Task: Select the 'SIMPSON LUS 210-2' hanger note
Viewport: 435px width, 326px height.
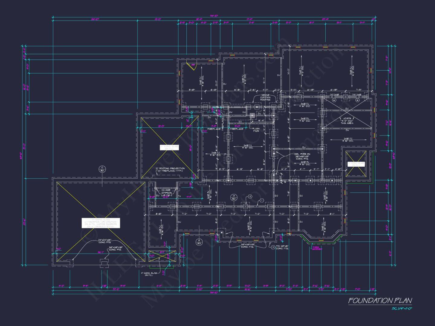Action: [166, 194]
